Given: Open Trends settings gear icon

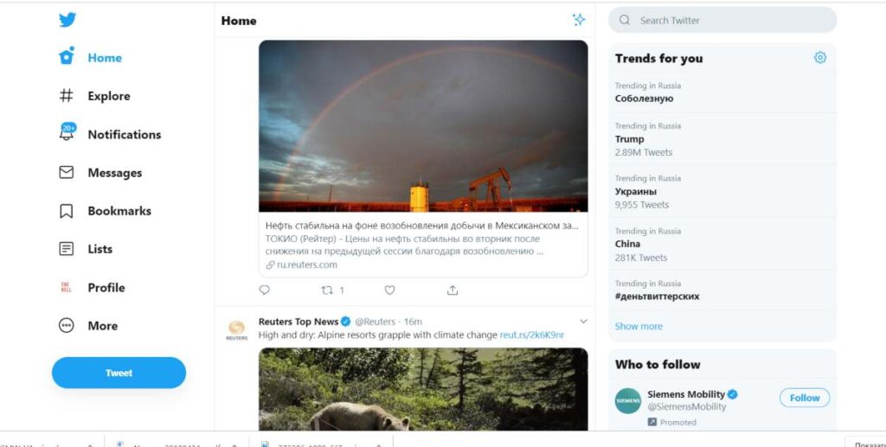Looking at the screenshot, I should pos(819,58).
